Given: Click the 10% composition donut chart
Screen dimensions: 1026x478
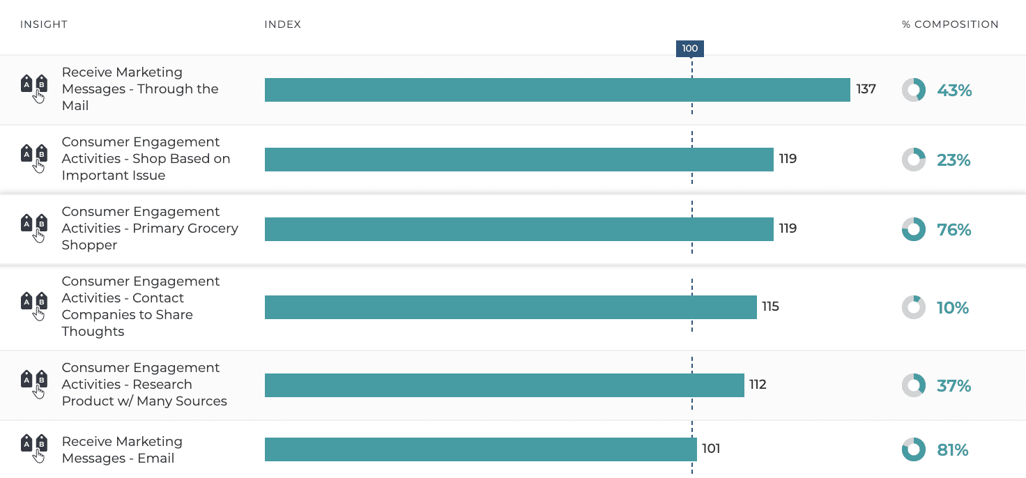Looking at the screenshot, I should pos(914,307).
